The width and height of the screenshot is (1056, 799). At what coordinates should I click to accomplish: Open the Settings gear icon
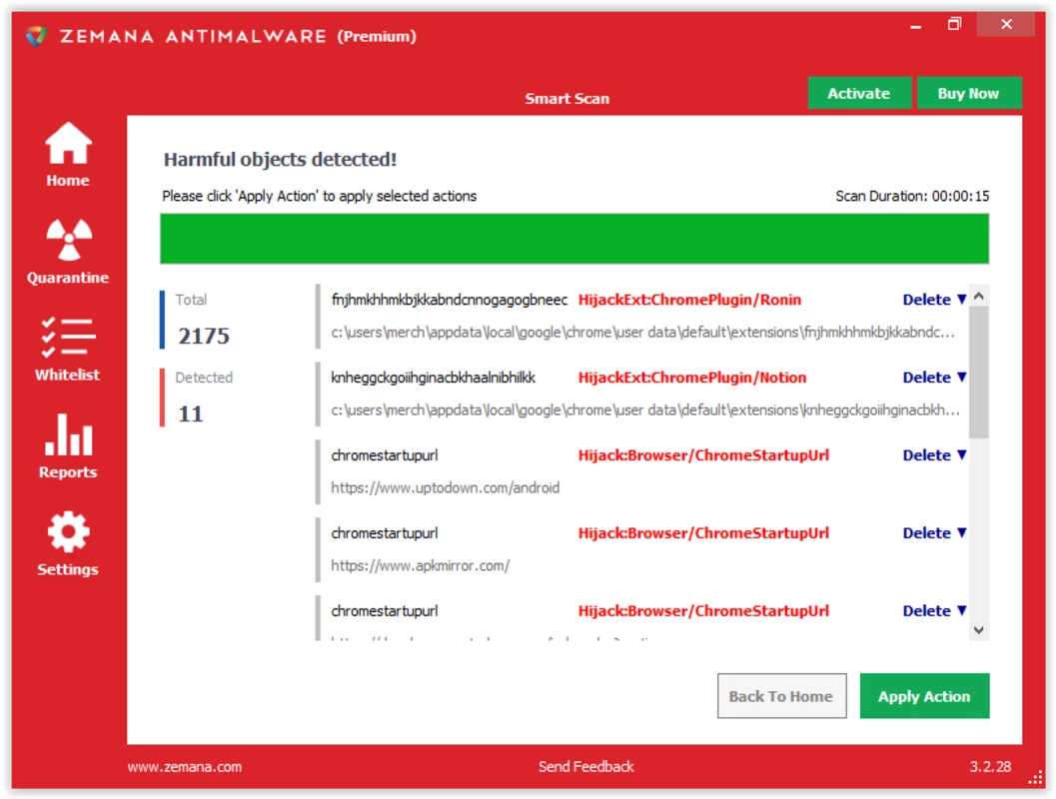click(x=68, y=531)
